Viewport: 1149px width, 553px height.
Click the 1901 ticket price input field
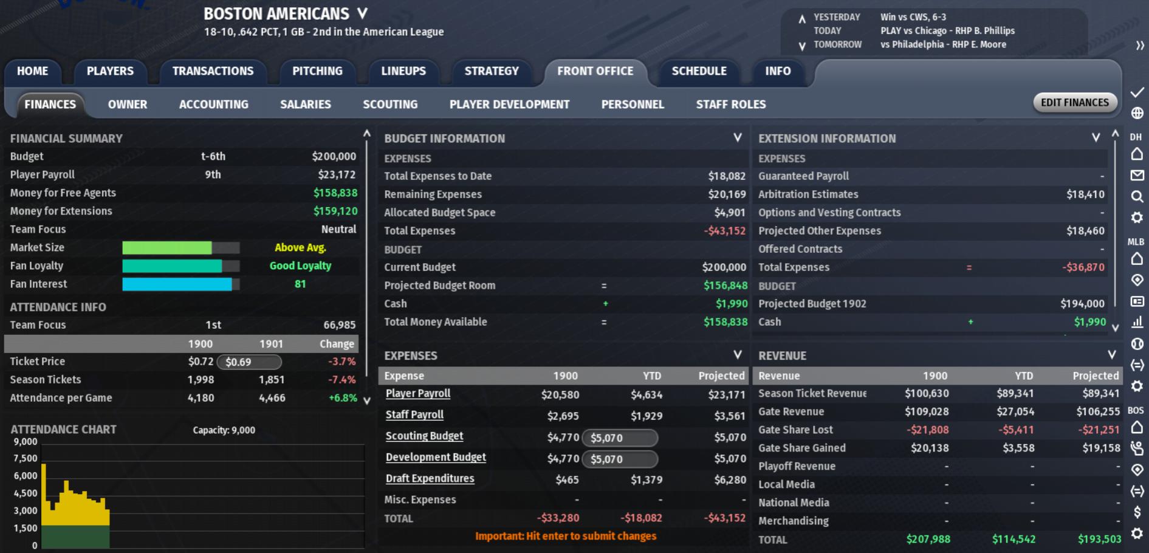[249, 362]
